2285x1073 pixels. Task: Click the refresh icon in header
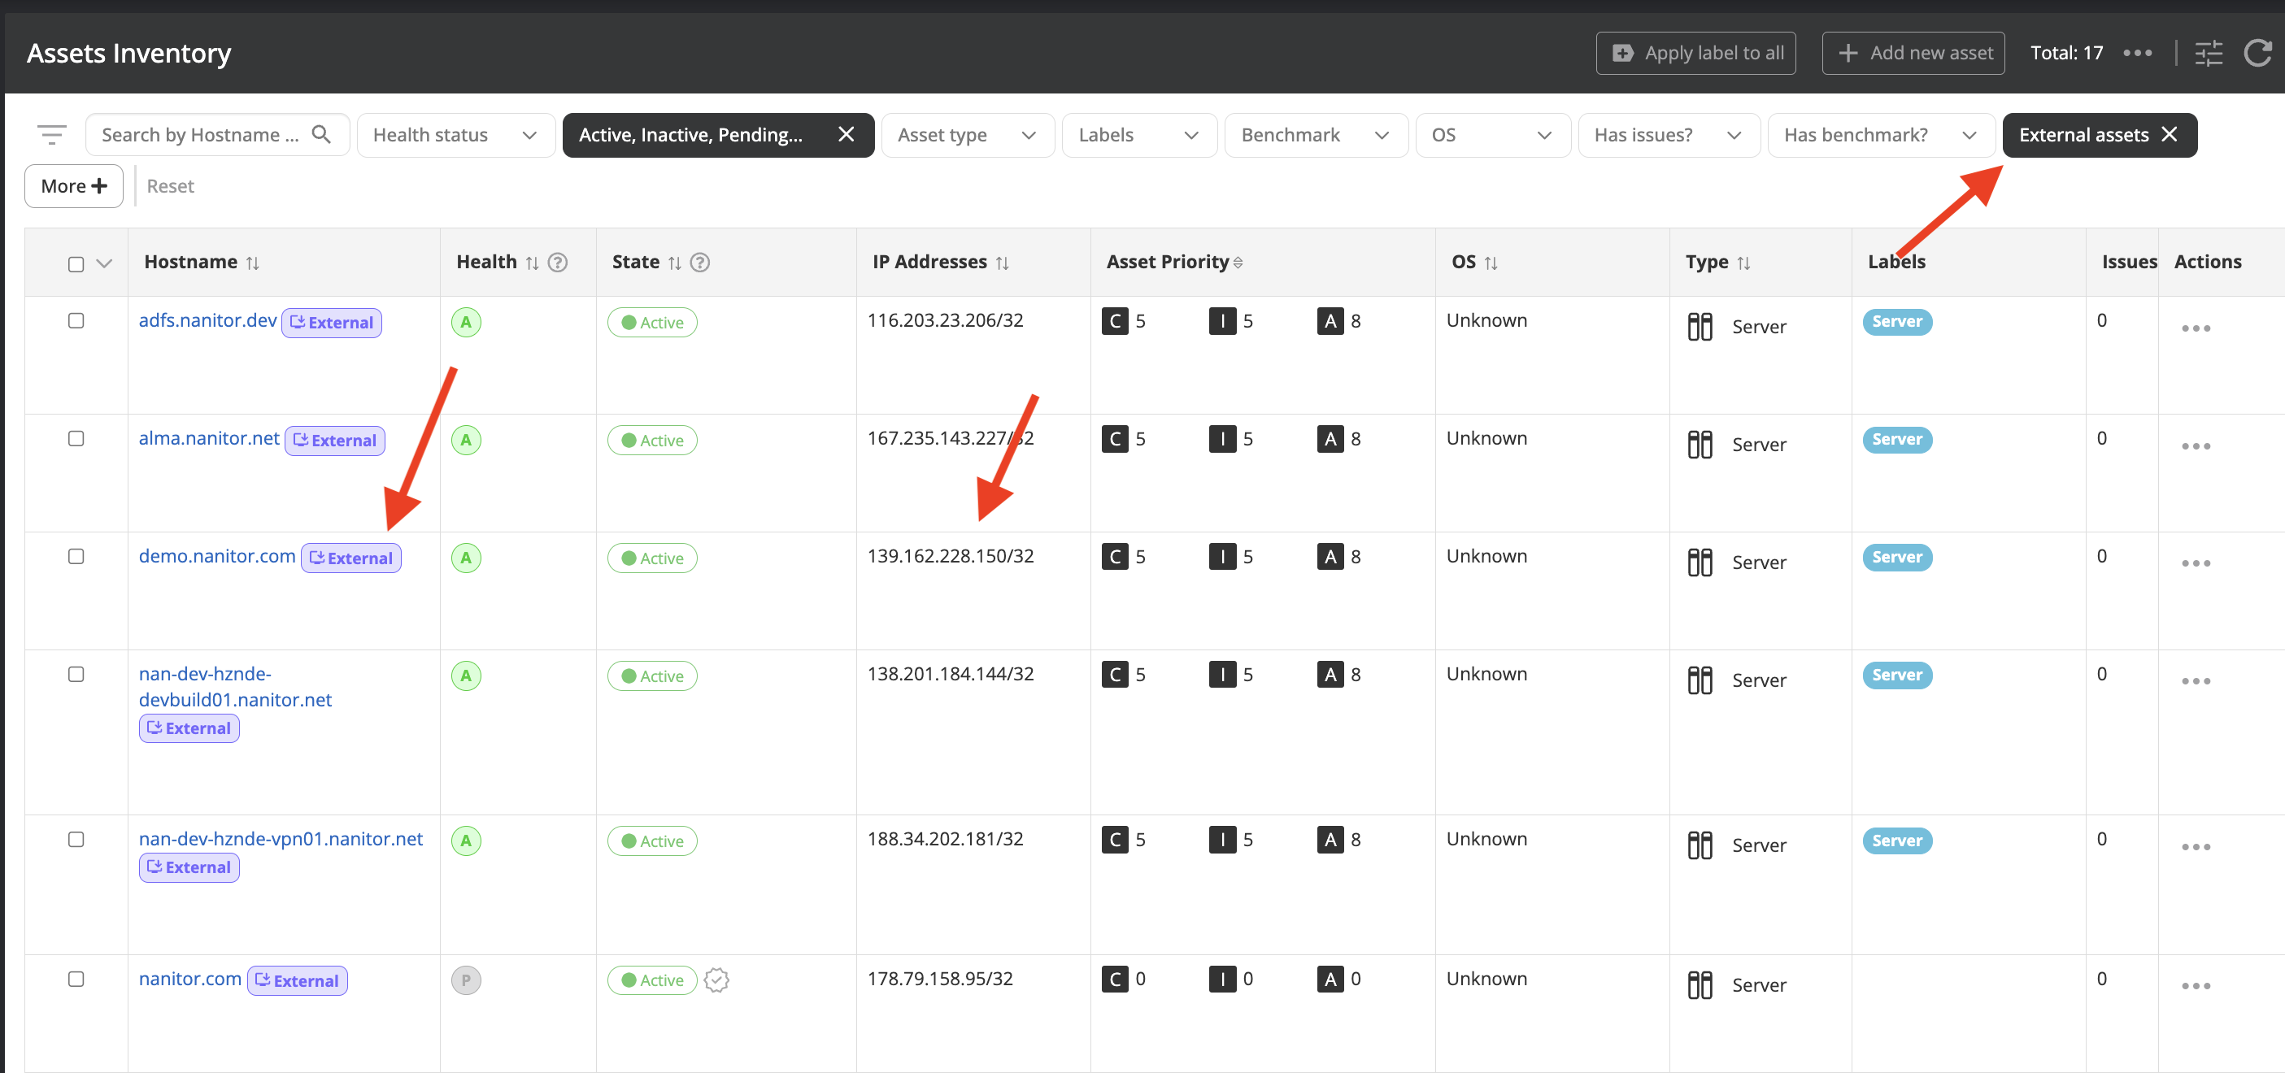coord(2257,53)
